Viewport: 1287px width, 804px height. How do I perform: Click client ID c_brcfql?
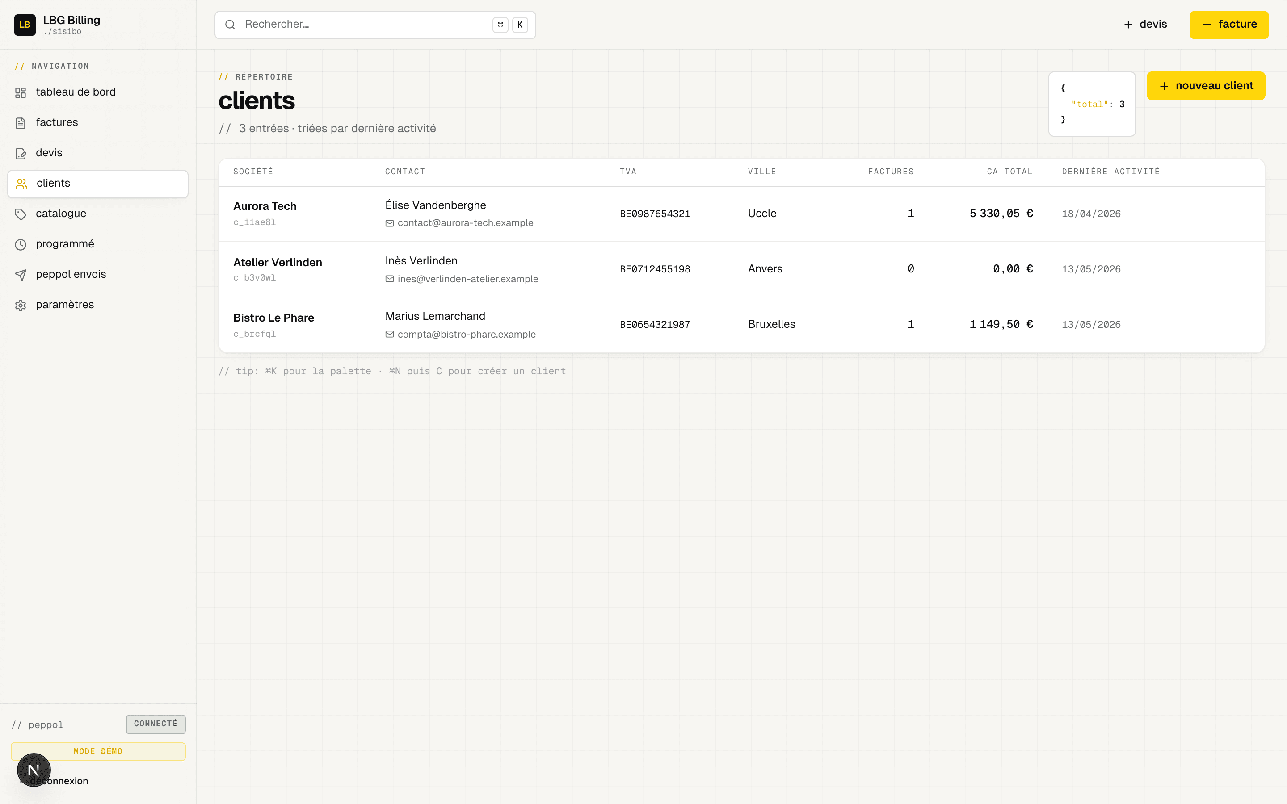point(254,334)
